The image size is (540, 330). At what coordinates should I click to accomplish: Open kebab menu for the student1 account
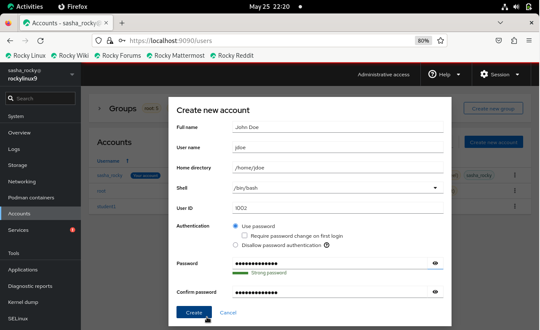click(x=515, y=207)
